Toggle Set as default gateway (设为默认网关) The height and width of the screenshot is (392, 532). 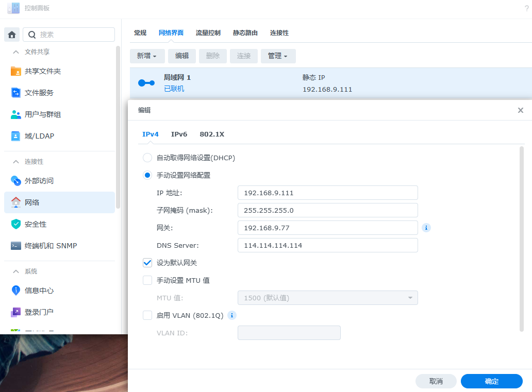click(x=147, y=263)
